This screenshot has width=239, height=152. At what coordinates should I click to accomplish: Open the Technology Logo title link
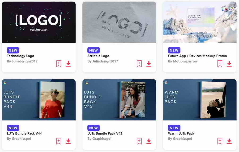point(20,56)
